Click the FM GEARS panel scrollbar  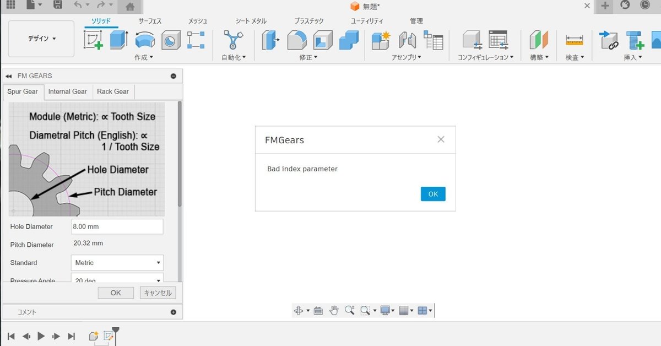pos(180,154)
